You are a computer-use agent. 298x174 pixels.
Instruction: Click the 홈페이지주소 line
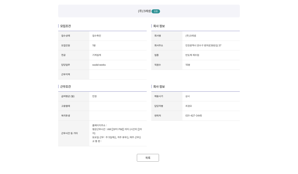(99, 125)
